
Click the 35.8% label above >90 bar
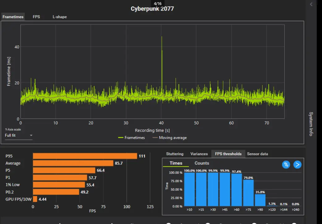point(260,192)
